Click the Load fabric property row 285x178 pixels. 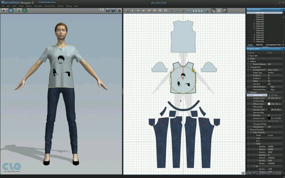(265, 138)
